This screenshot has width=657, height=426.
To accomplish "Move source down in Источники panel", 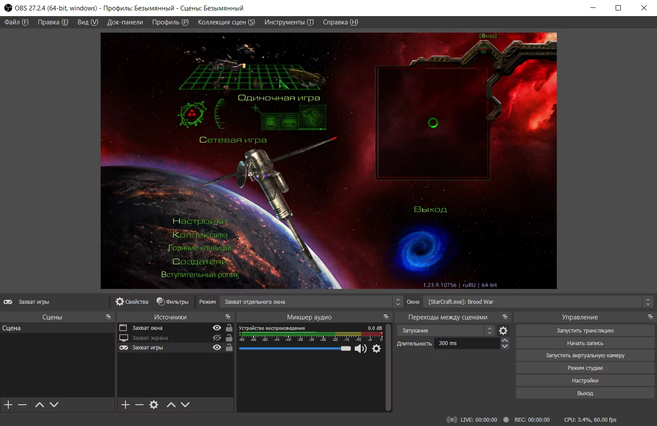I will [185, 405].
